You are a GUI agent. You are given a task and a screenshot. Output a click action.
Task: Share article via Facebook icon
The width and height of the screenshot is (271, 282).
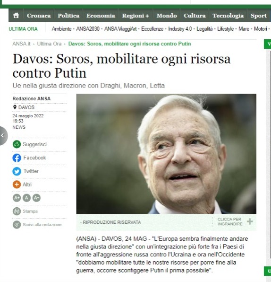(17, 158)
